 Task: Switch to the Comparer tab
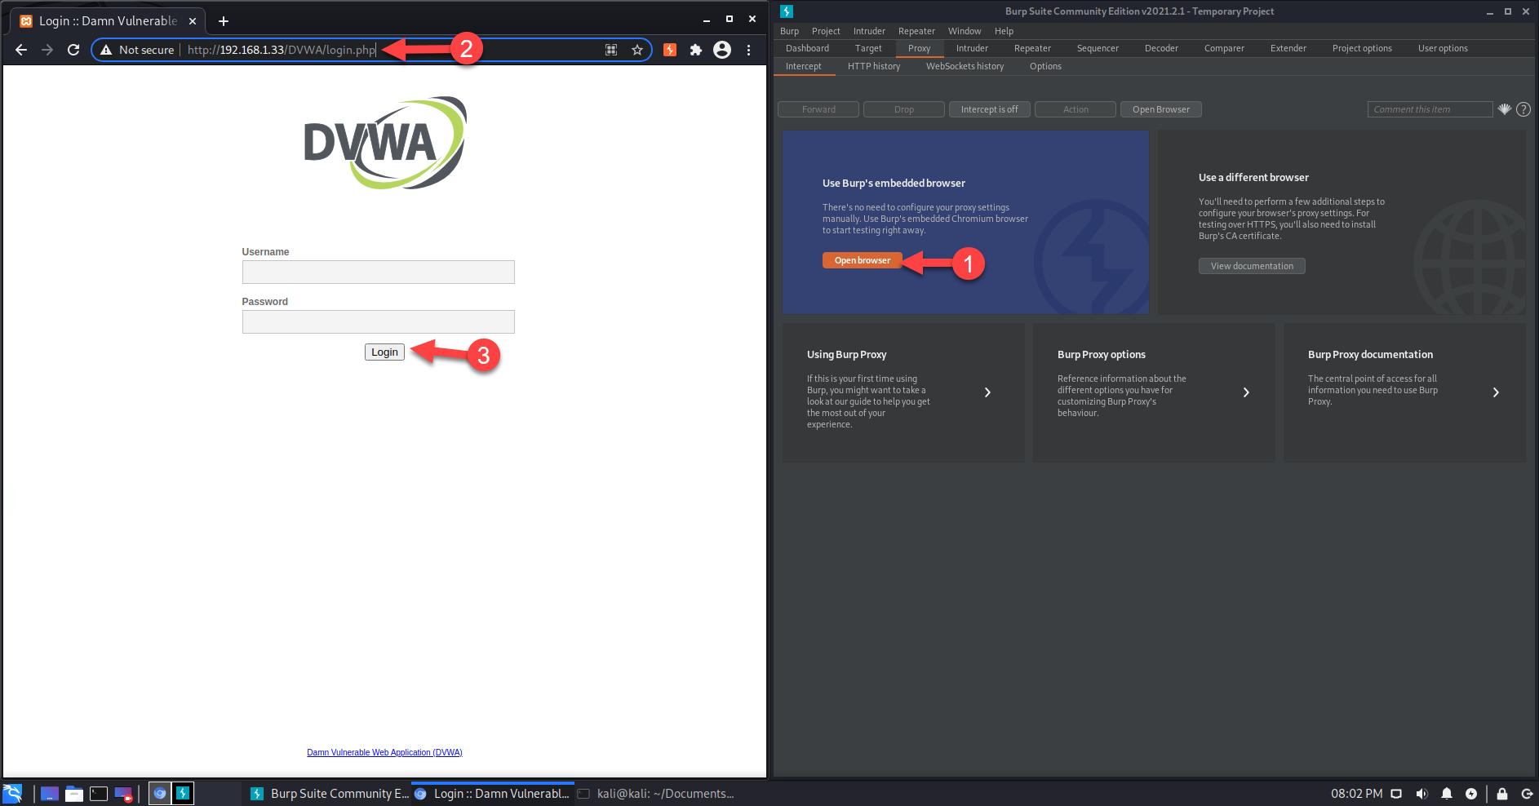[x=1224, y=48]
